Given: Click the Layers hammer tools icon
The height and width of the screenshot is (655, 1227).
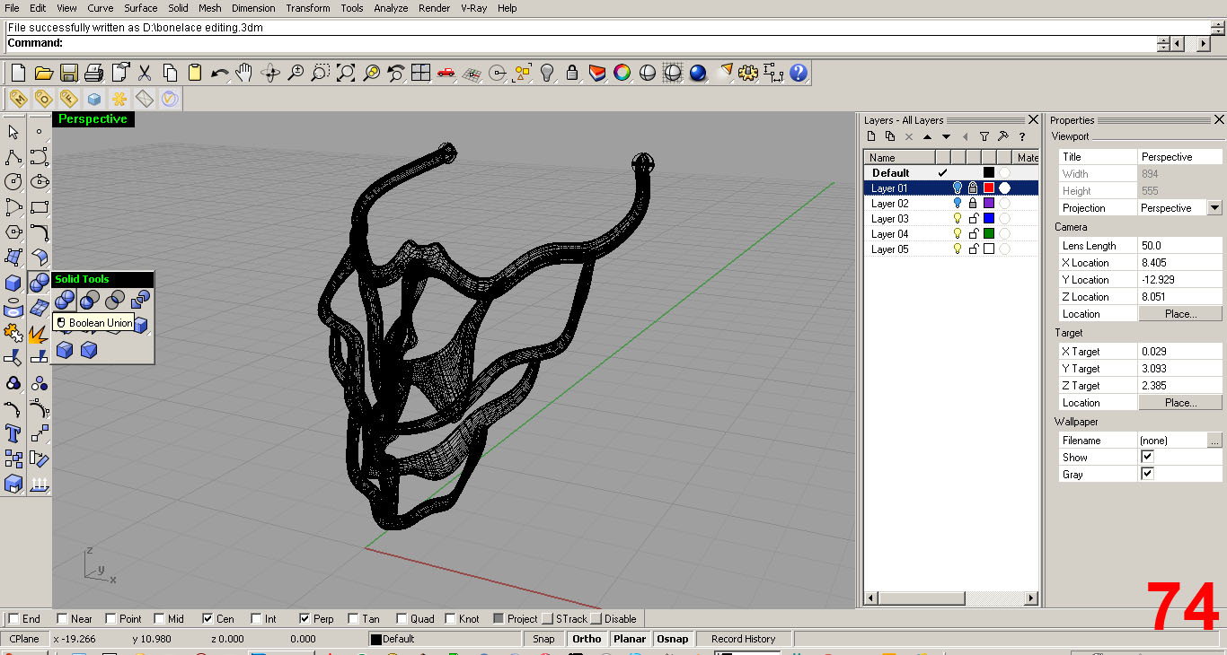Looking at the screenshot, I should [x=1003, y=136].
